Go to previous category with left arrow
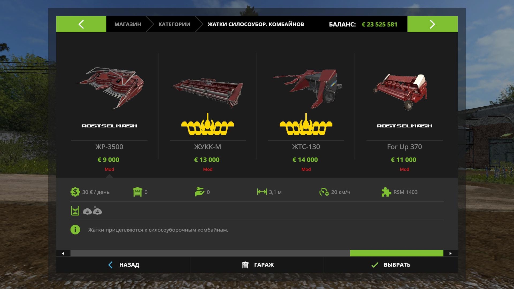Image resolution: width=514 pixels, height=289 pixels. pyautogui.click(x=81, y=24)
